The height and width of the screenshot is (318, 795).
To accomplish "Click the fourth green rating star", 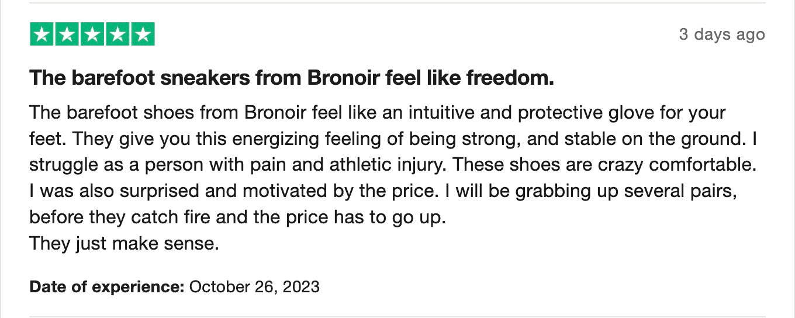I will coord(117,34).
